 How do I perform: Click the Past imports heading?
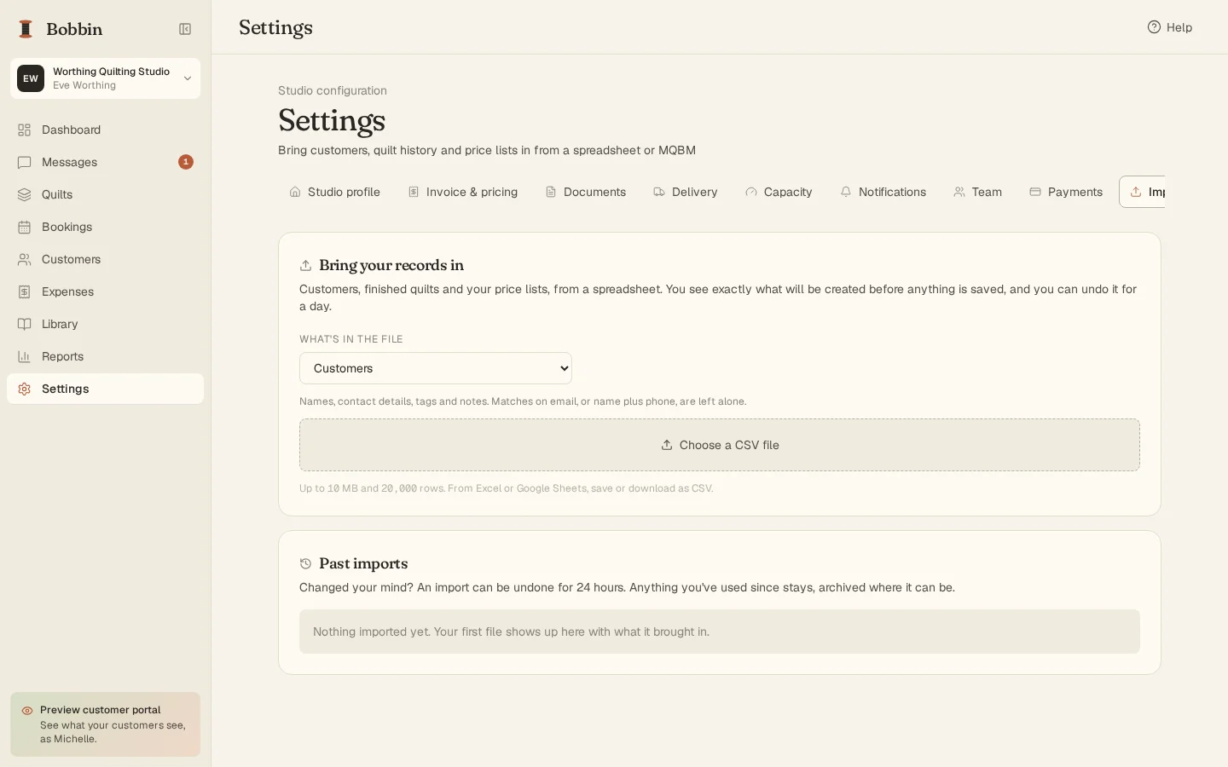point(363,563)
